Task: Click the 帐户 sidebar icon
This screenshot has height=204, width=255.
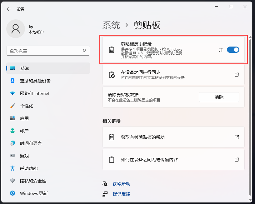Action: 12,131
